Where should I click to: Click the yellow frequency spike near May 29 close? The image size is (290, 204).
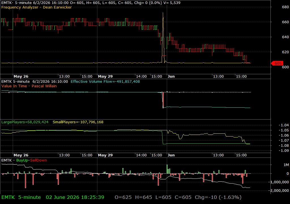click(x=163, y=37)
